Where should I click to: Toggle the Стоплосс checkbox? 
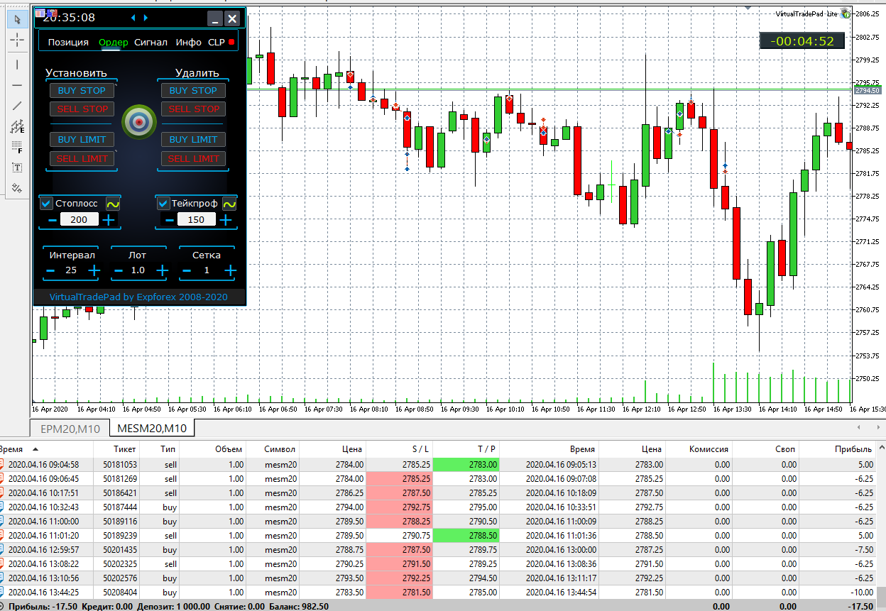point(47,204)
